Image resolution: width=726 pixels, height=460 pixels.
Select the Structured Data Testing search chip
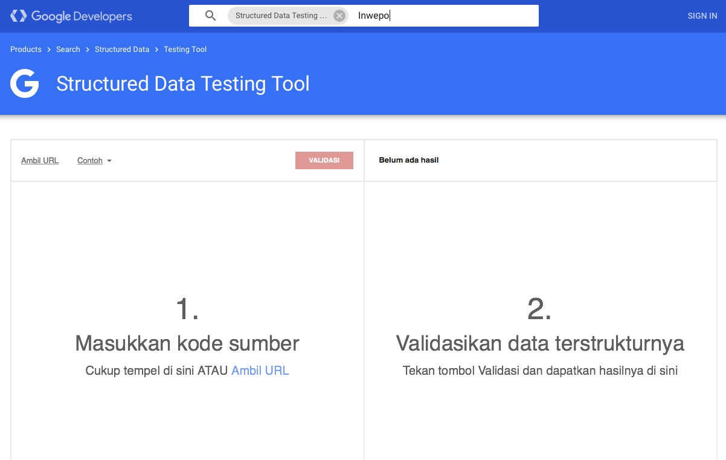click(281, 16)
